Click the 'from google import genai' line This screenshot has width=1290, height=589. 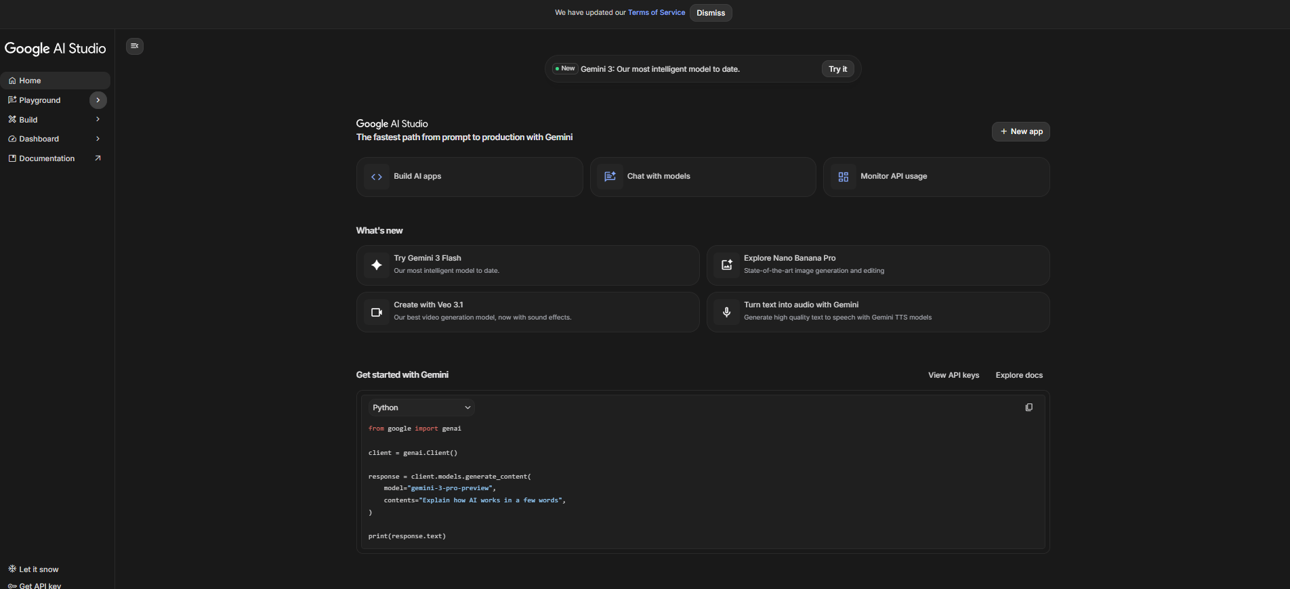415,429
